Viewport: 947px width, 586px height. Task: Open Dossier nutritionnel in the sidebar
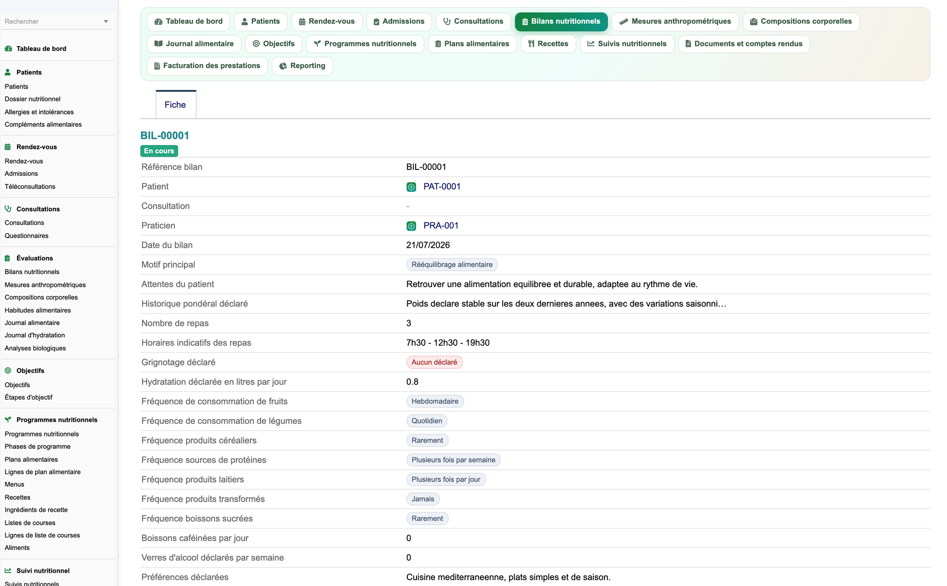(x=33, y=99)
